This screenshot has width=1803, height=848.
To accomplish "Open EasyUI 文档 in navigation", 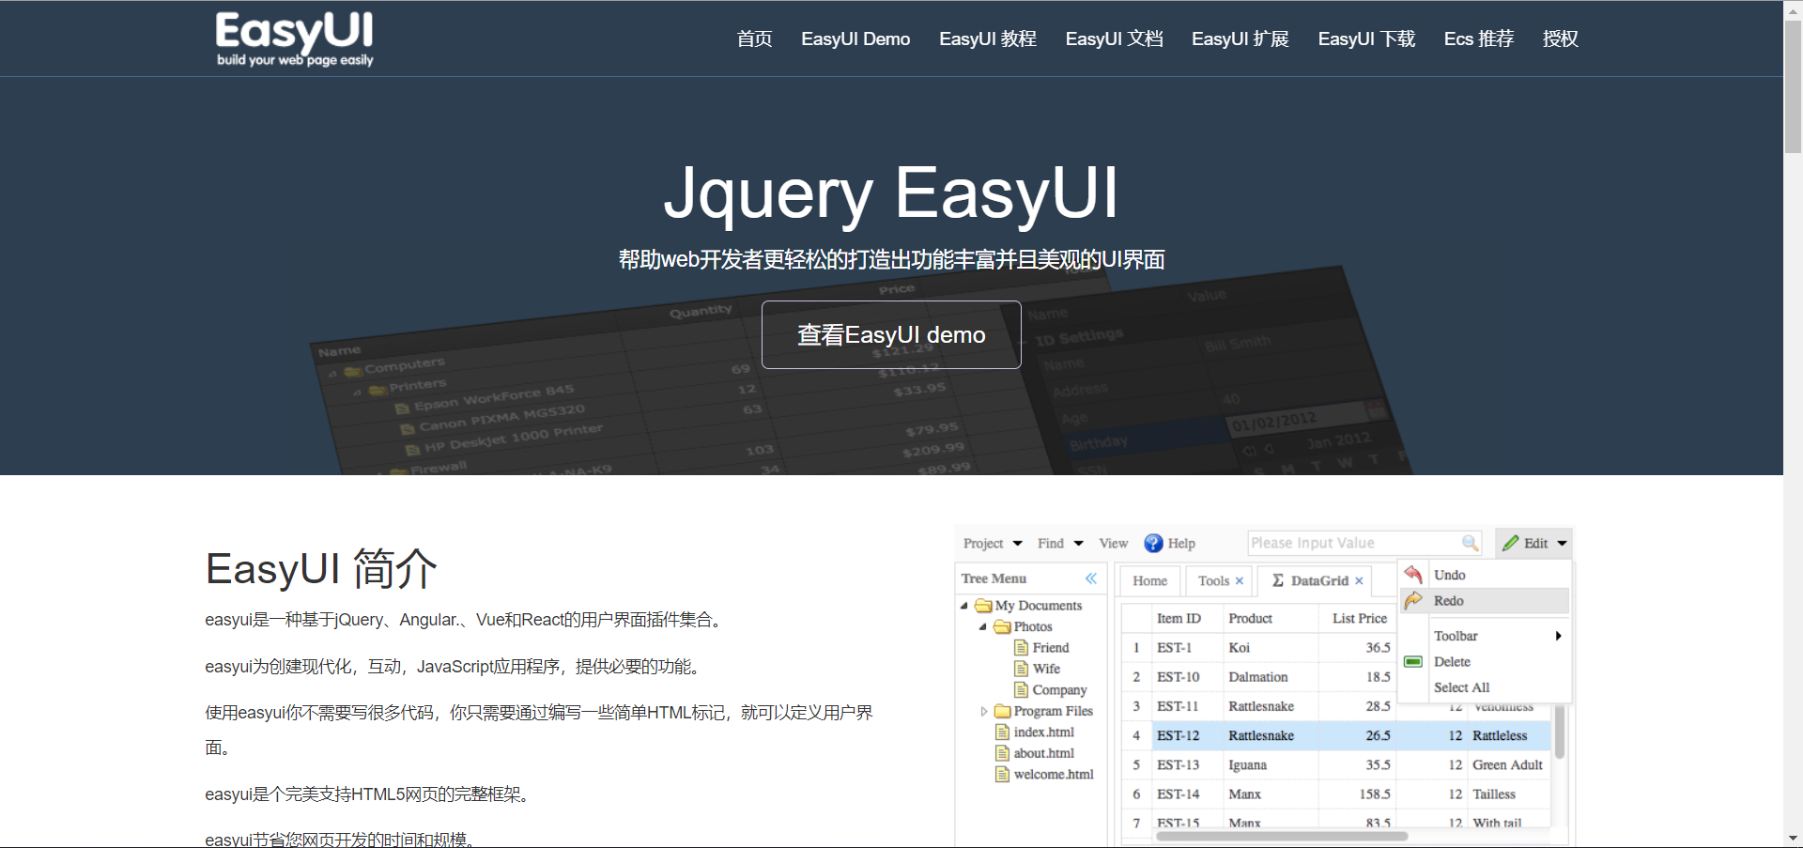I will tap(1114, 39).
